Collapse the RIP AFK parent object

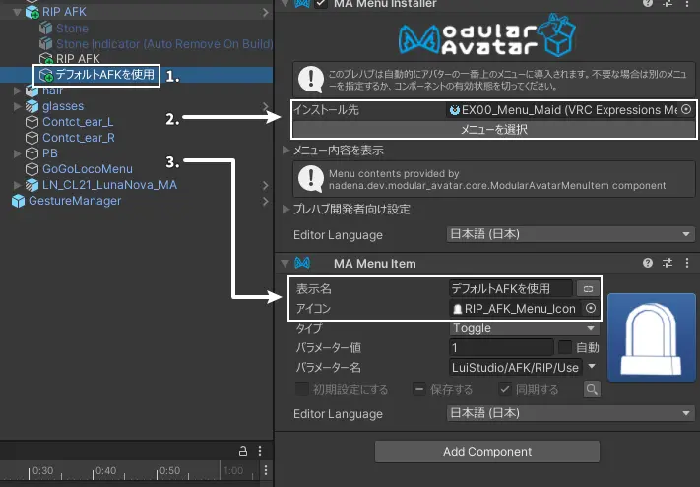tap(17, 13)
